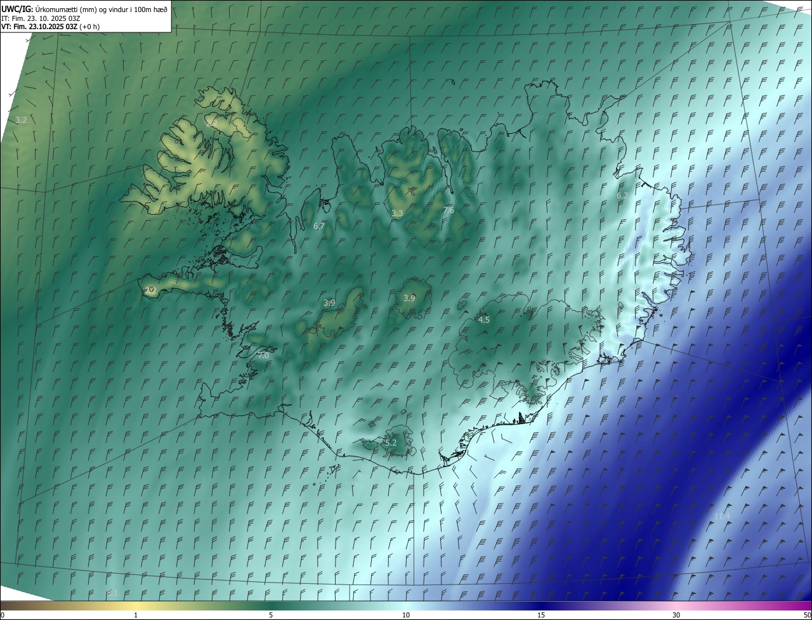
Task: Click the 3.2 value label on the map
Action: pyautogui.click(x=21, y=120)
